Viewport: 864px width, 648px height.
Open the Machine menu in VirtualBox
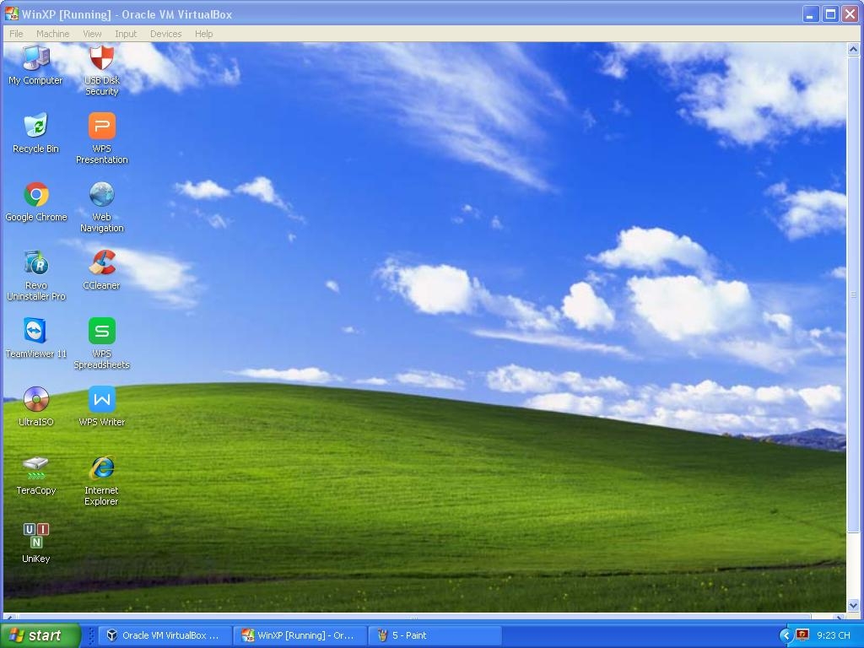(52, 34)
